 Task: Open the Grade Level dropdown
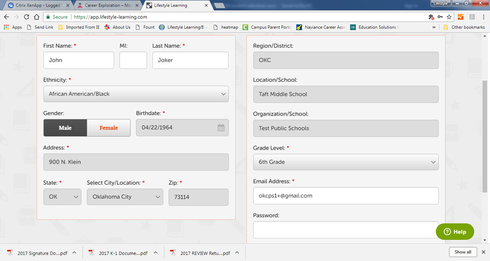345,162
